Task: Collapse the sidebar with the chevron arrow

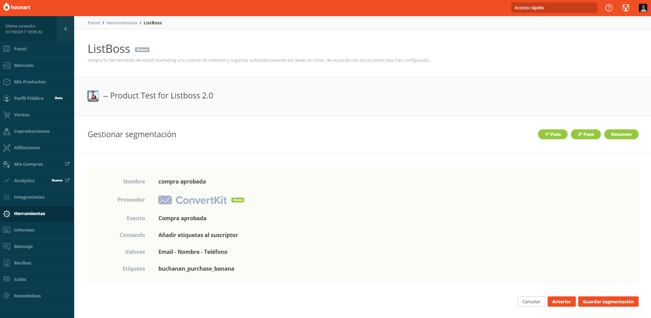Action: coord(66,29)
